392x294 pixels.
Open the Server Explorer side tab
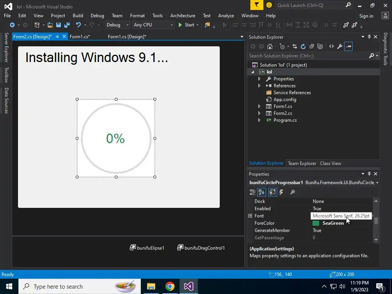6,47
